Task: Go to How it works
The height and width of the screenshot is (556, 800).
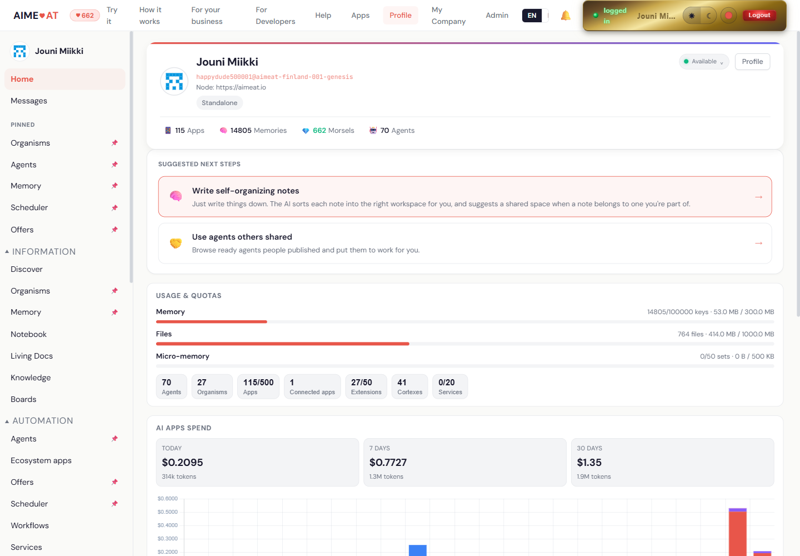Action: pos(151,16)
